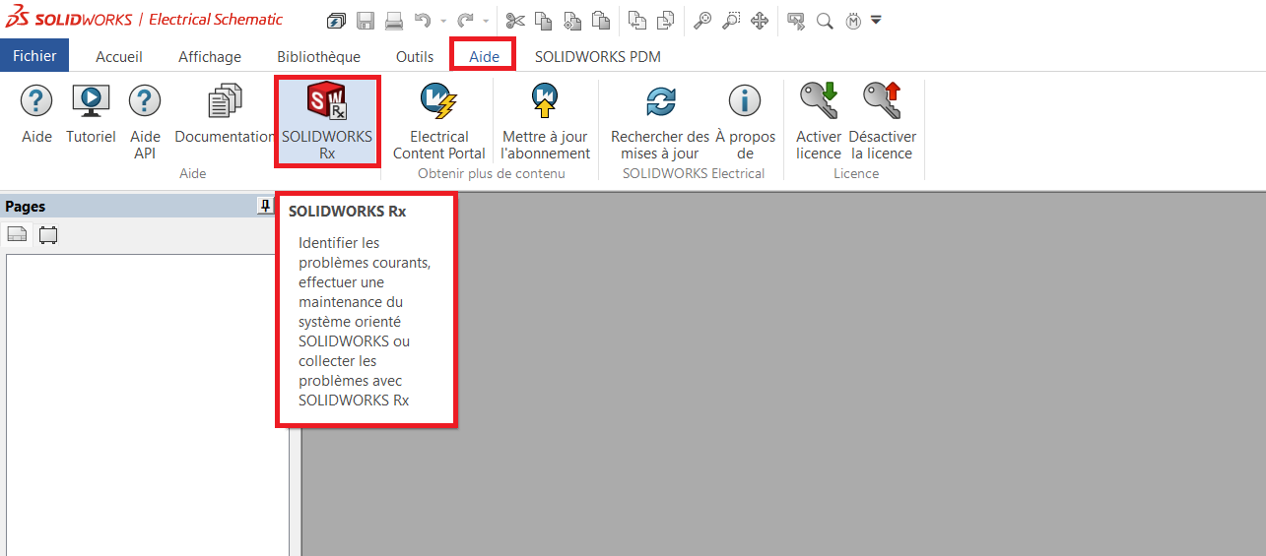Click the search magnifying glass icon

click(825, 20)
